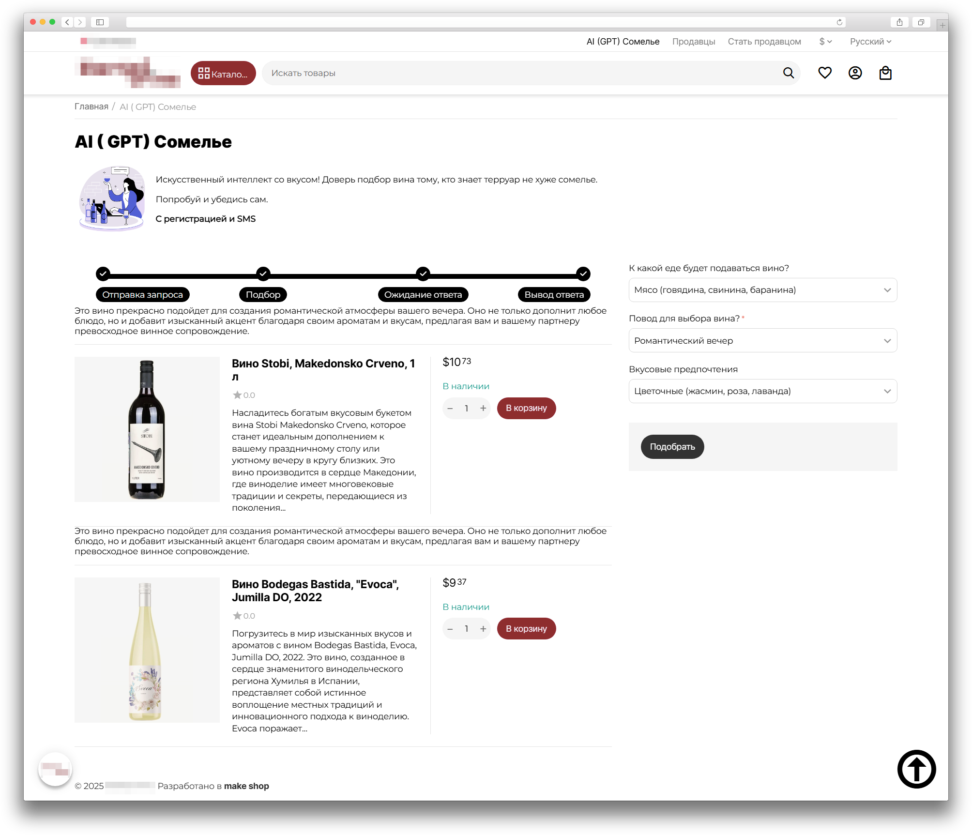
Task: Open the Романтический вечер occasion dropdown
Action: (762, 341)
